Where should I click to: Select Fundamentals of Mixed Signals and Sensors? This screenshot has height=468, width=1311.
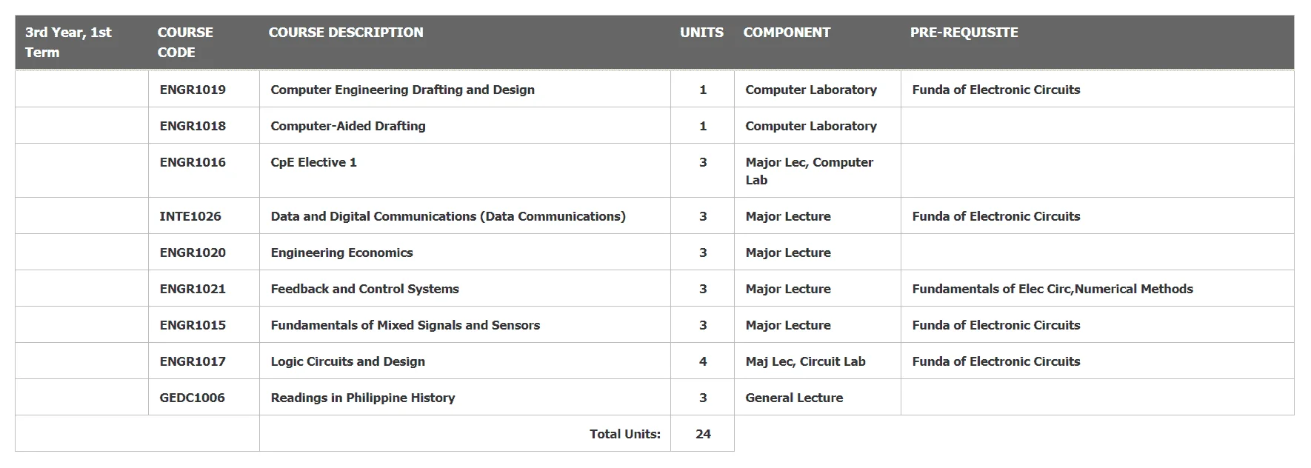(x=405, y=325)
